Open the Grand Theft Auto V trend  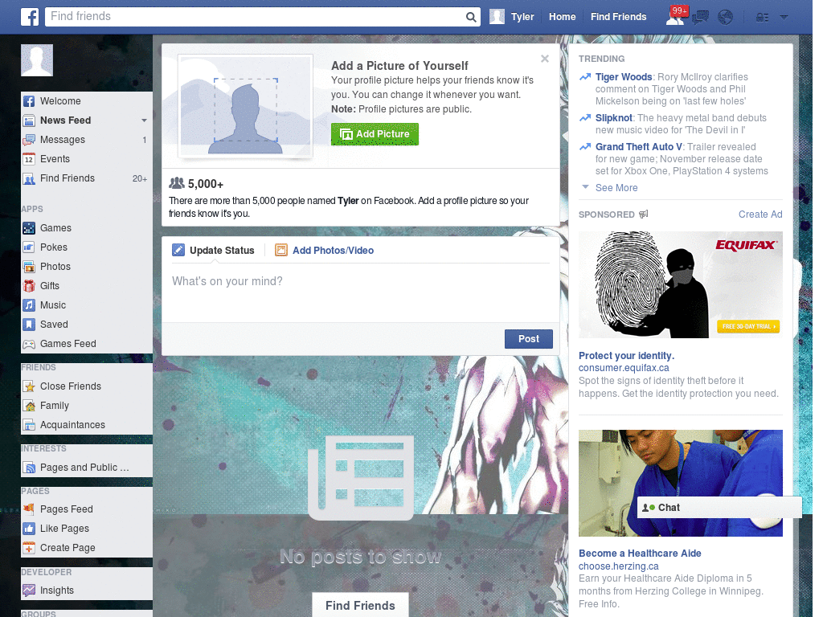639,147
